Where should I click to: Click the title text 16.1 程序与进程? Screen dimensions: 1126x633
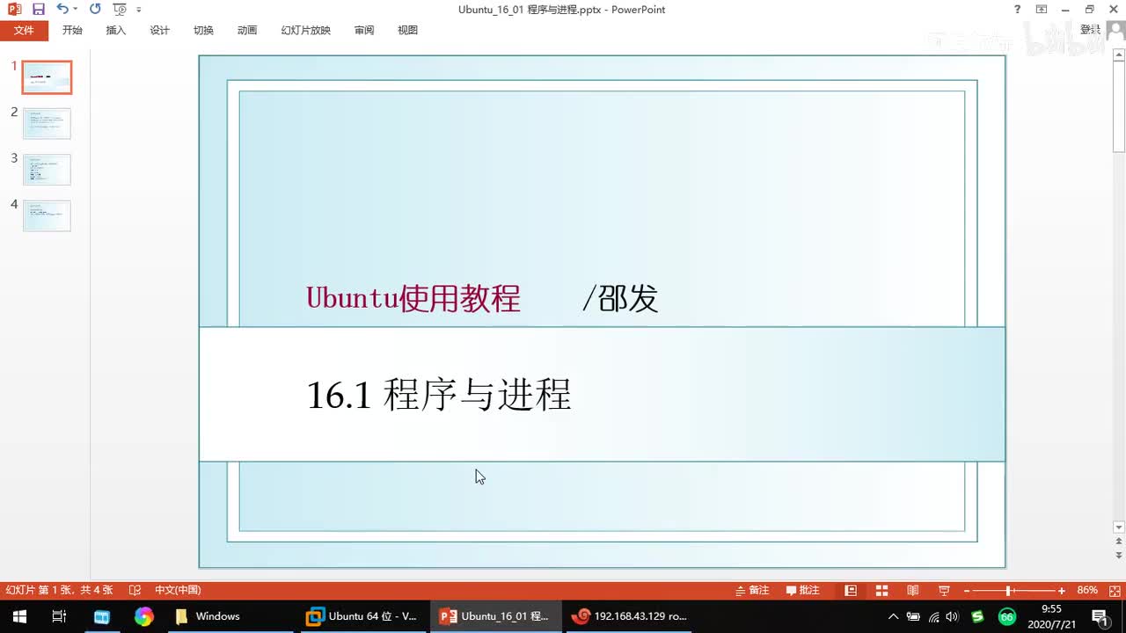click(439, 395)
